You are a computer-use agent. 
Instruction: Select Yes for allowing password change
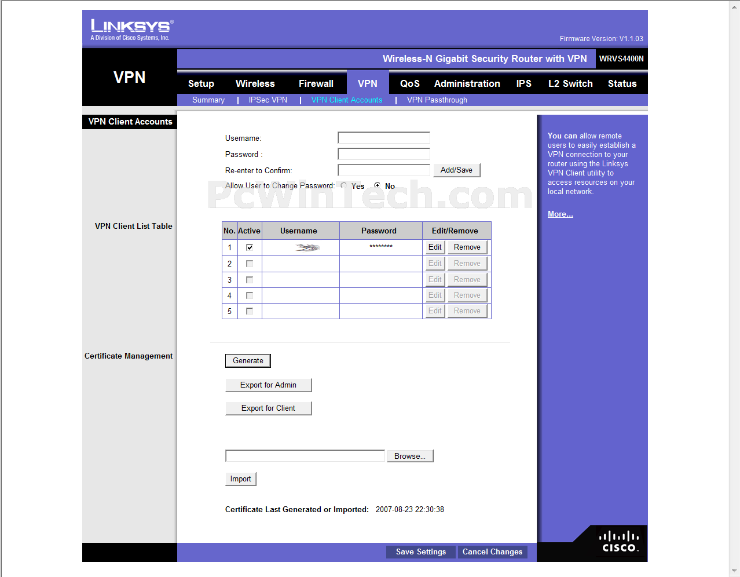[344, 185]
